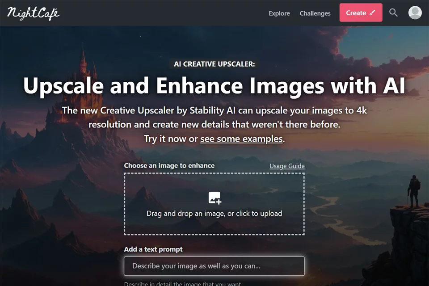Open the Challenges page
Viewport: 429px width, 286px height.
[315, 13]
